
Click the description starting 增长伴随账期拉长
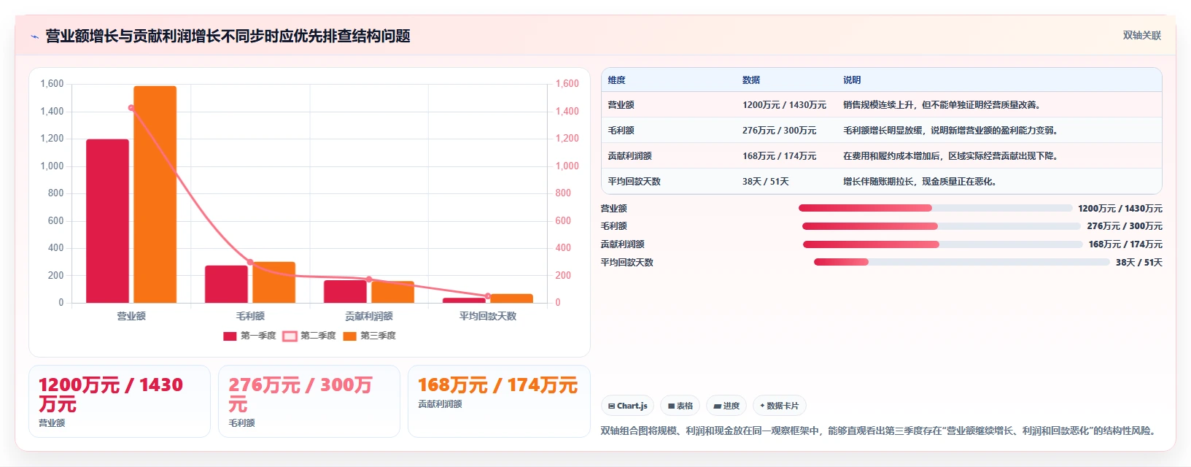920,182
